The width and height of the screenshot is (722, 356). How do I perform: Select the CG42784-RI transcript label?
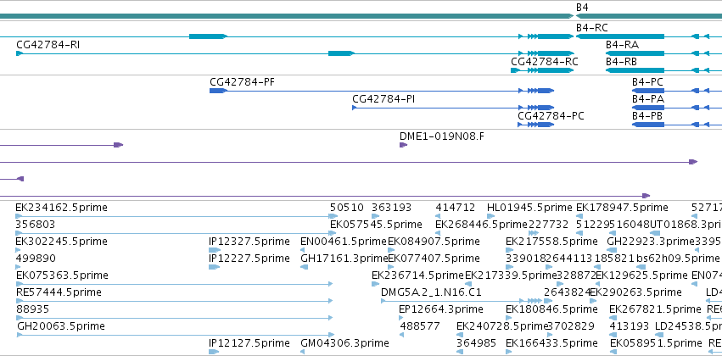(x=48, y=45)
